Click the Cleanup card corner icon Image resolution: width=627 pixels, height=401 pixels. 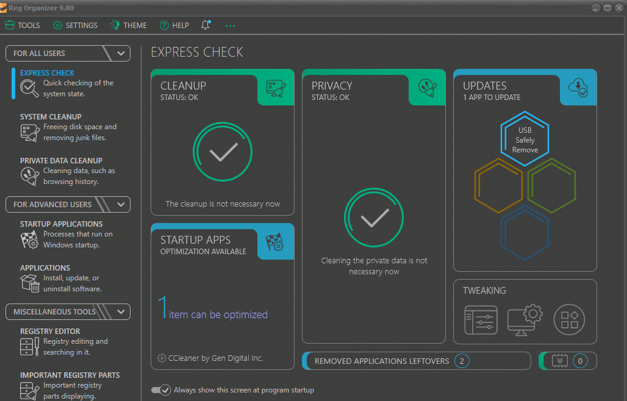coord(276,88)
